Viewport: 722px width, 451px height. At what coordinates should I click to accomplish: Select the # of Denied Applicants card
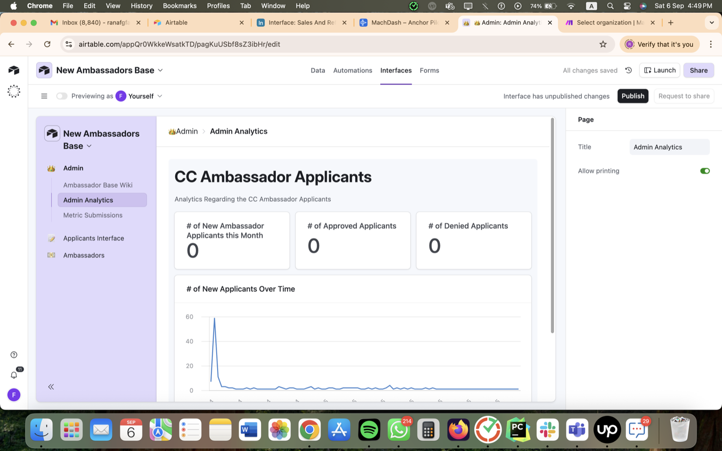click(474, 241)
